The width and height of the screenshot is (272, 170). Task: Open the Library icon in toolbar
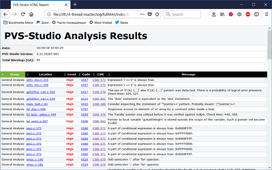point(222,14)
